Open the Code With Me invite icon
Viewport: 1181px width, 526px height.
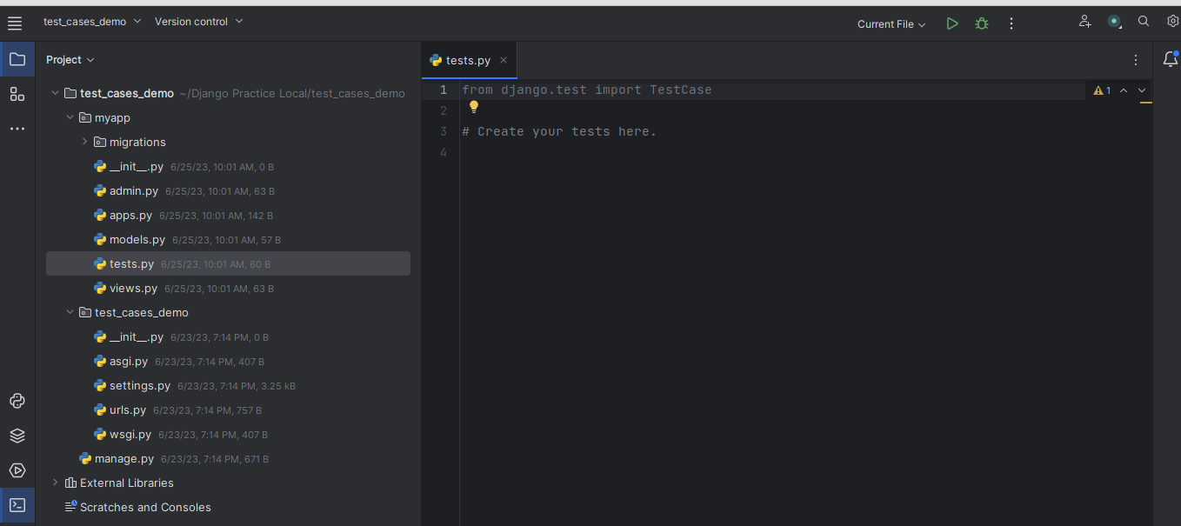point(1084,21)
